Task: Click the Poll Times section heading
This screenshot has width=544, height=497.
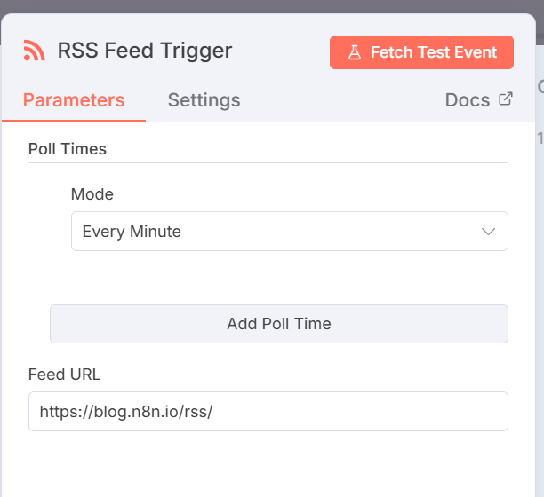Action: [68, 149]
